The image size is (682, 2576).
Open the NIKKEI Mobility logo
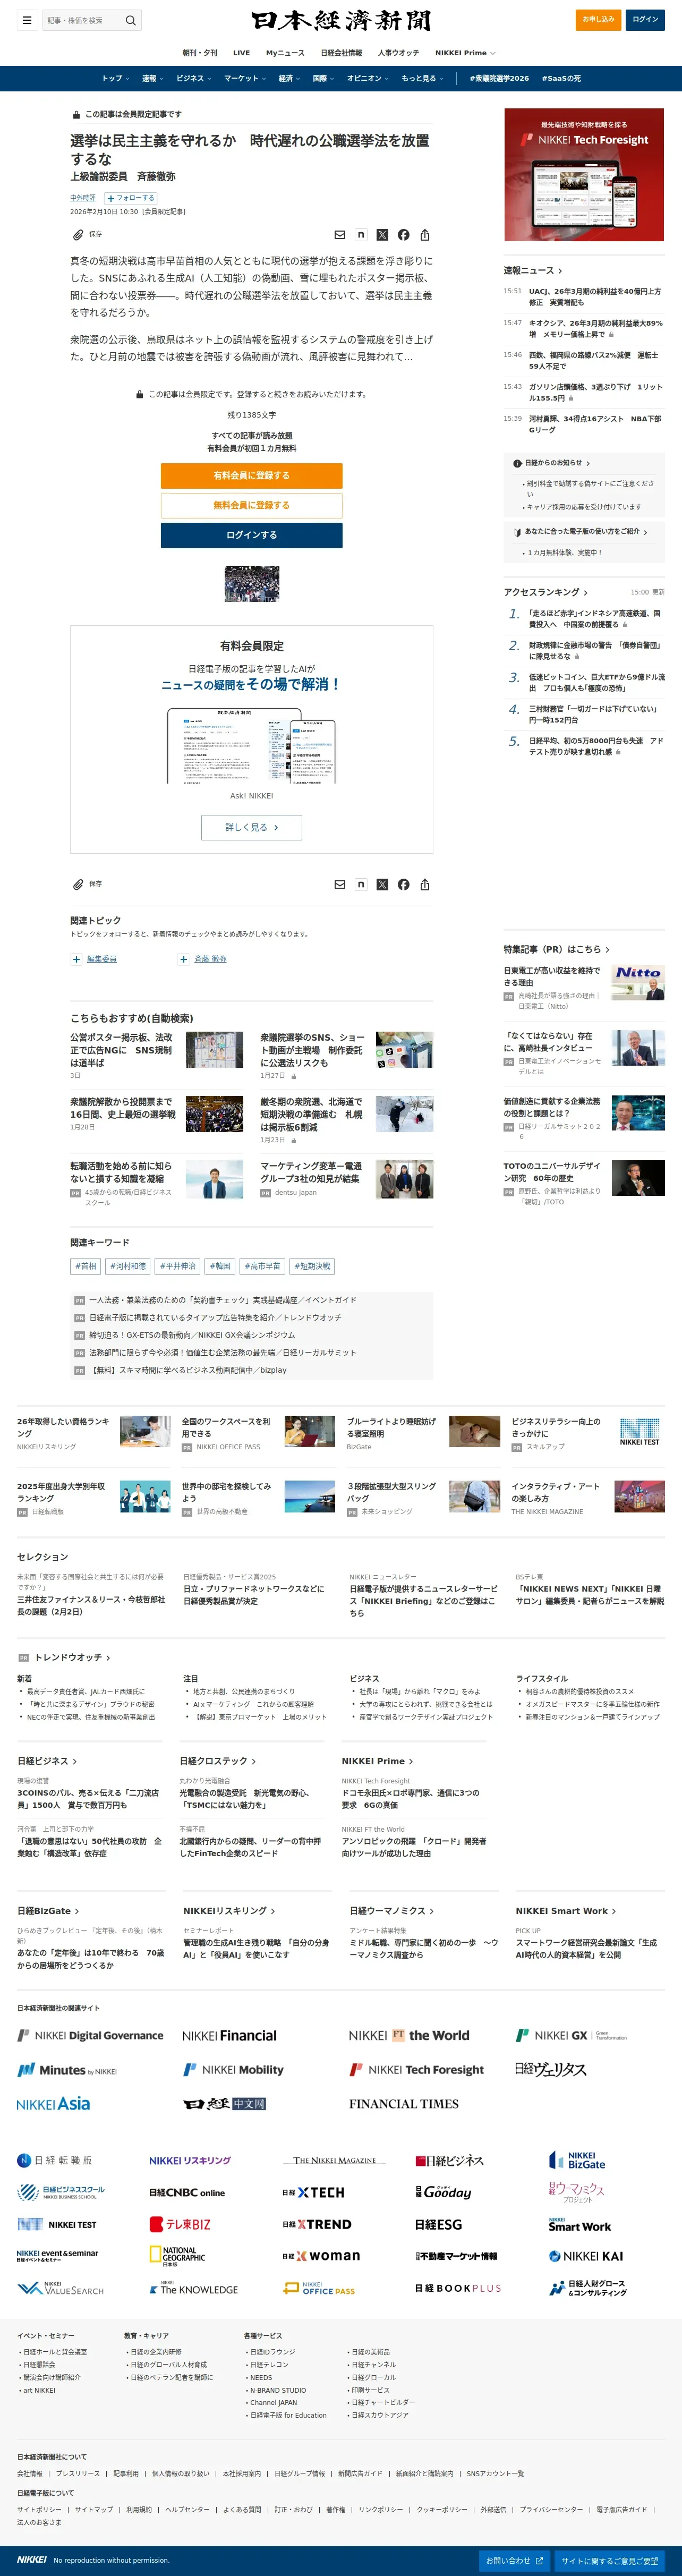pos(233,2070)
